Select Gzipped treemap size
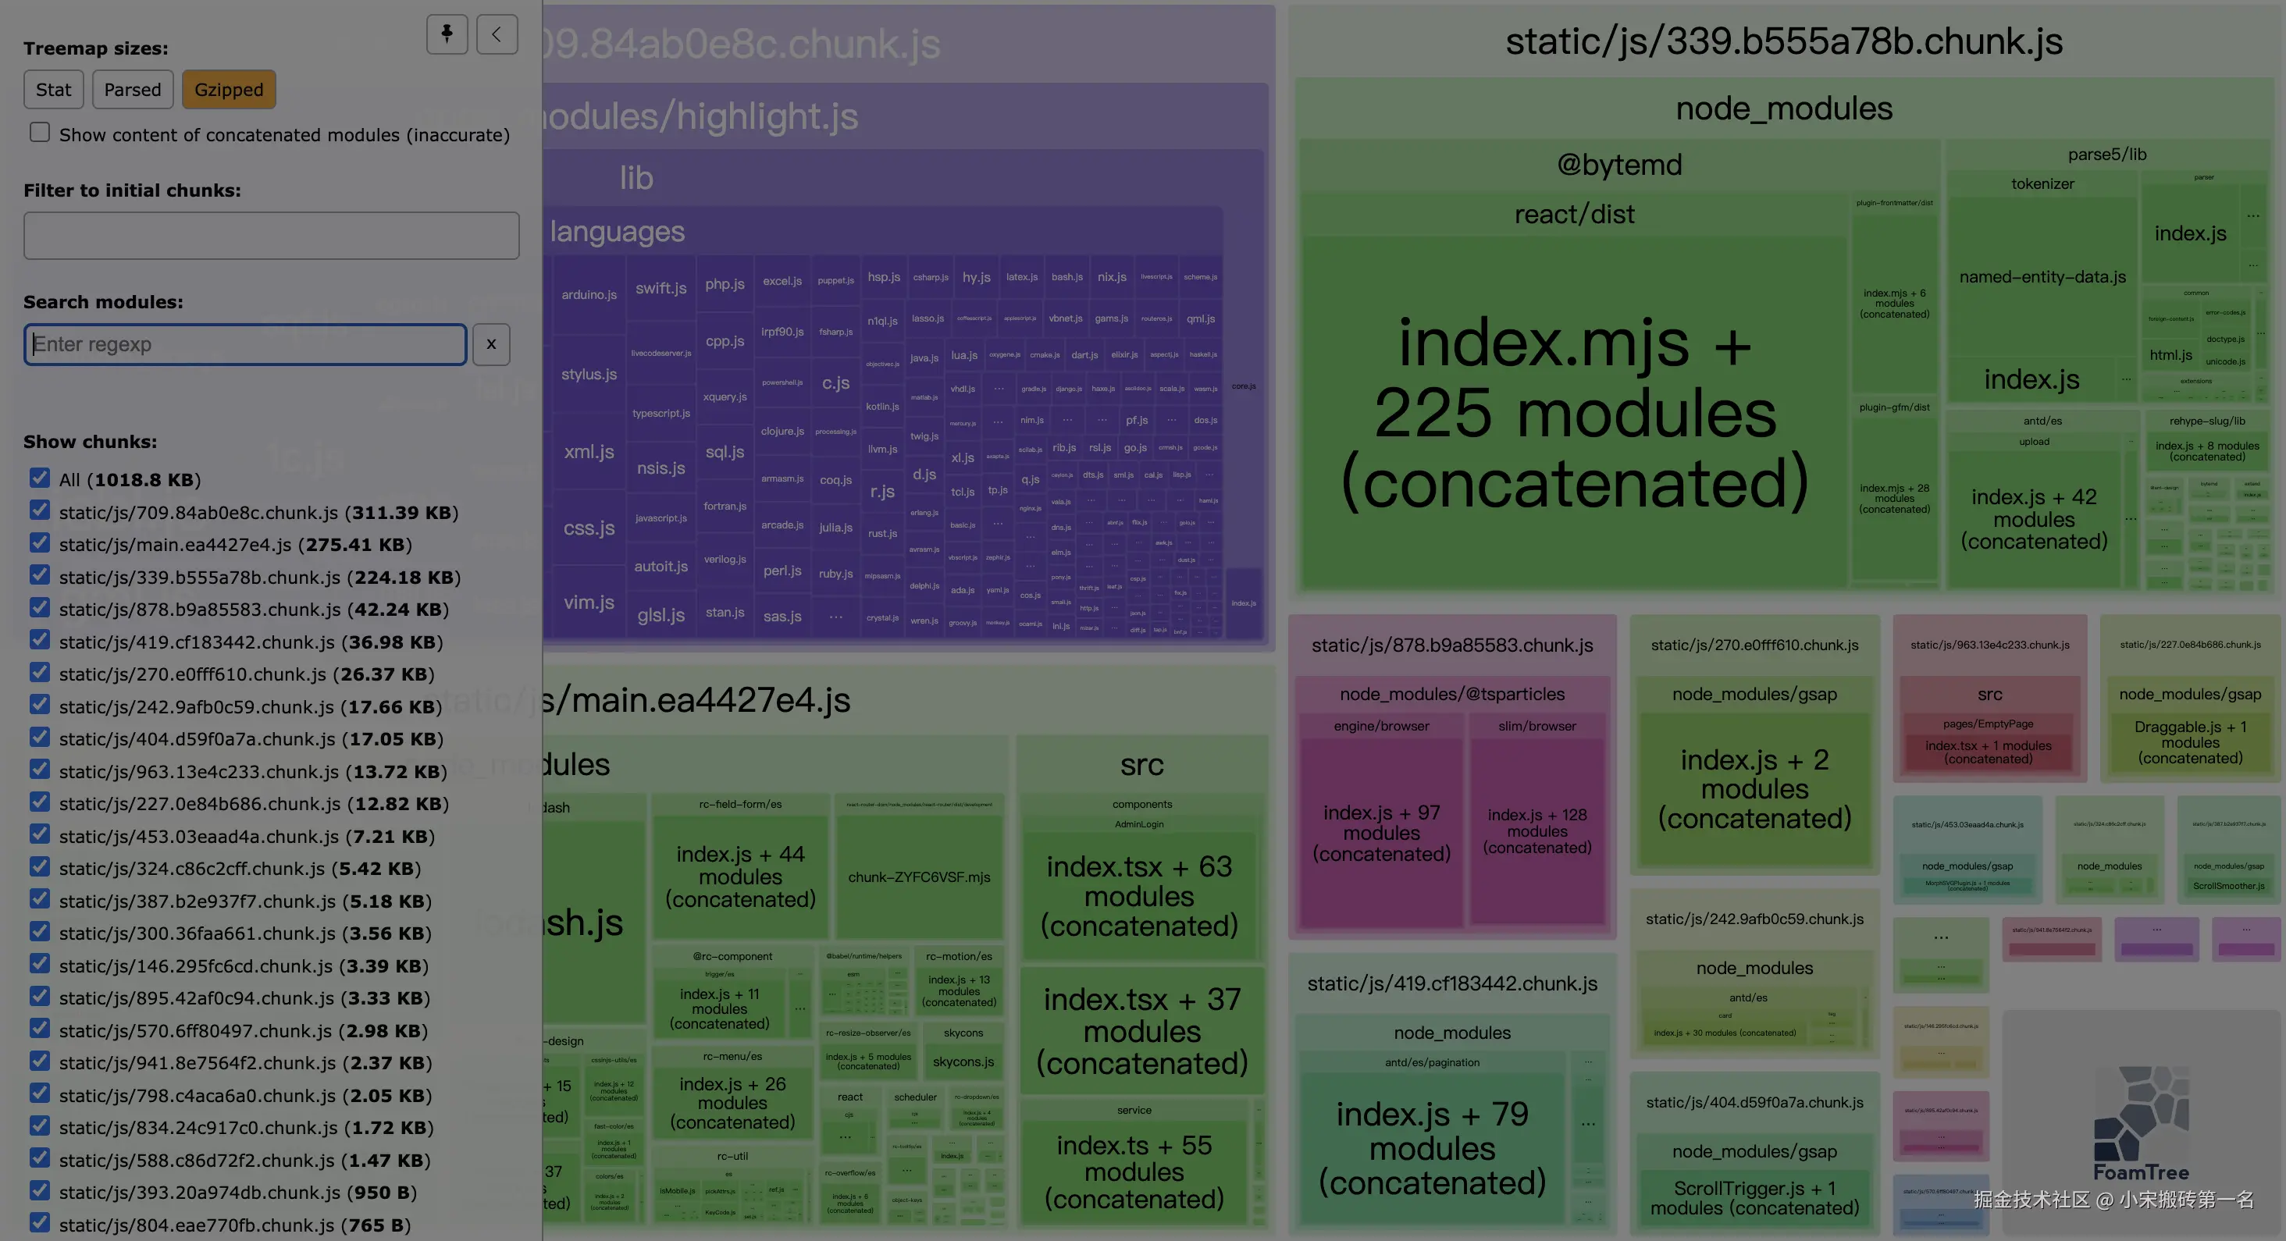 point(228,90)
